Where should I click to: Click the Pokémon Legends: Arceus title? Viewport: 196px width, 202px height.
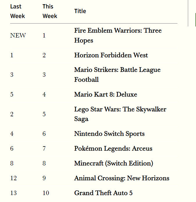(113, 149)
